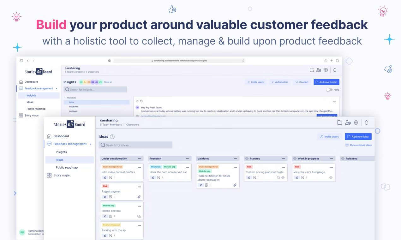Click the user management icon in Ideas header

(x=348, y=123)
